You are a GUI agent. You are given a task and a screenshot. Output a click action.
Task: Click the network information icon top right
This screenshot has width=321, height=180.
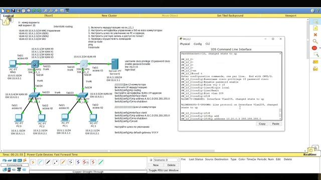click(x=312, y=10)
